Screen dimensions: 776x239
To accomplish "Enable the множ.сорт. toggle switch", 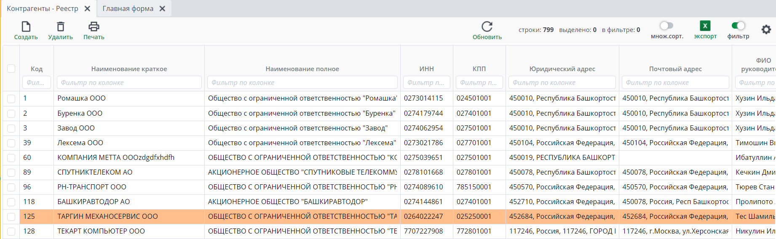I will [x=666, y=26].
